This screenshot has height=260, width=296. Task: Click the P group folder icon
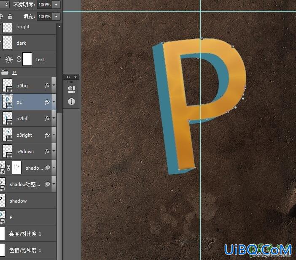5,72
